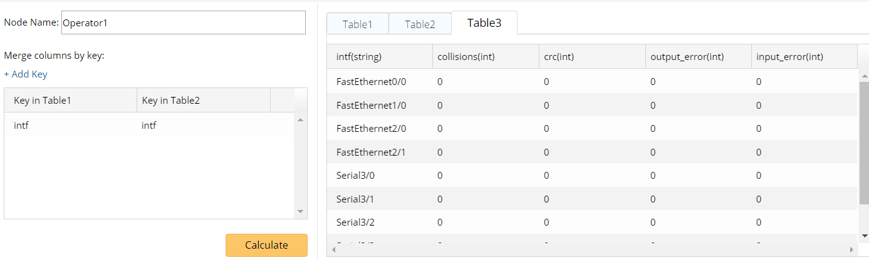Select the Table3 tab
The image size is (869, 260).
click(x=484, y=23)
